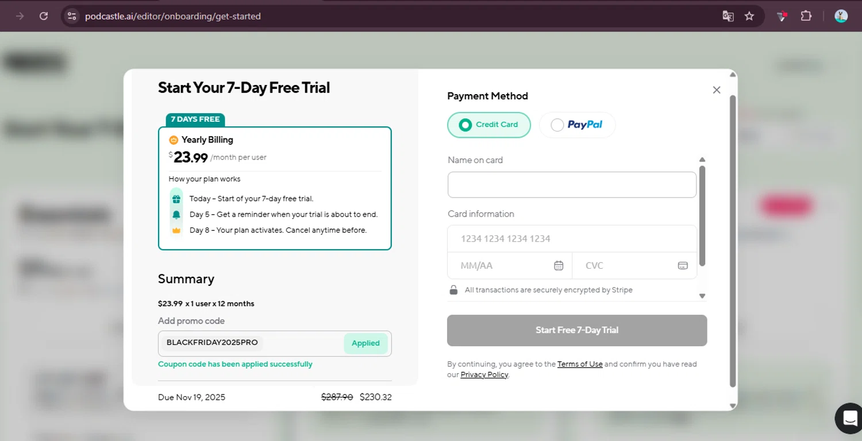The height and width of the screenshot is (441, 862).
Task: Click the translate page icon
Action: [728, 16]
